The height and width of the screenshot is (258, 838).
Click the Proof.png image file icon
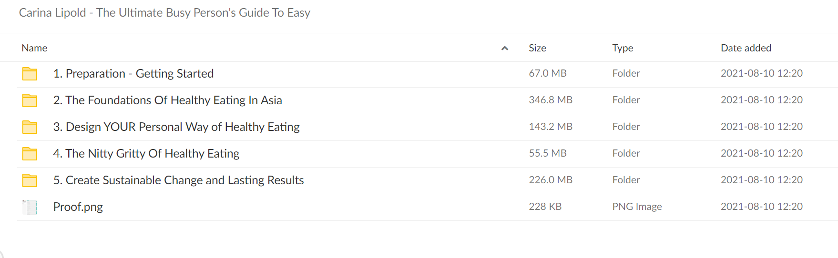tap(30, 207)
